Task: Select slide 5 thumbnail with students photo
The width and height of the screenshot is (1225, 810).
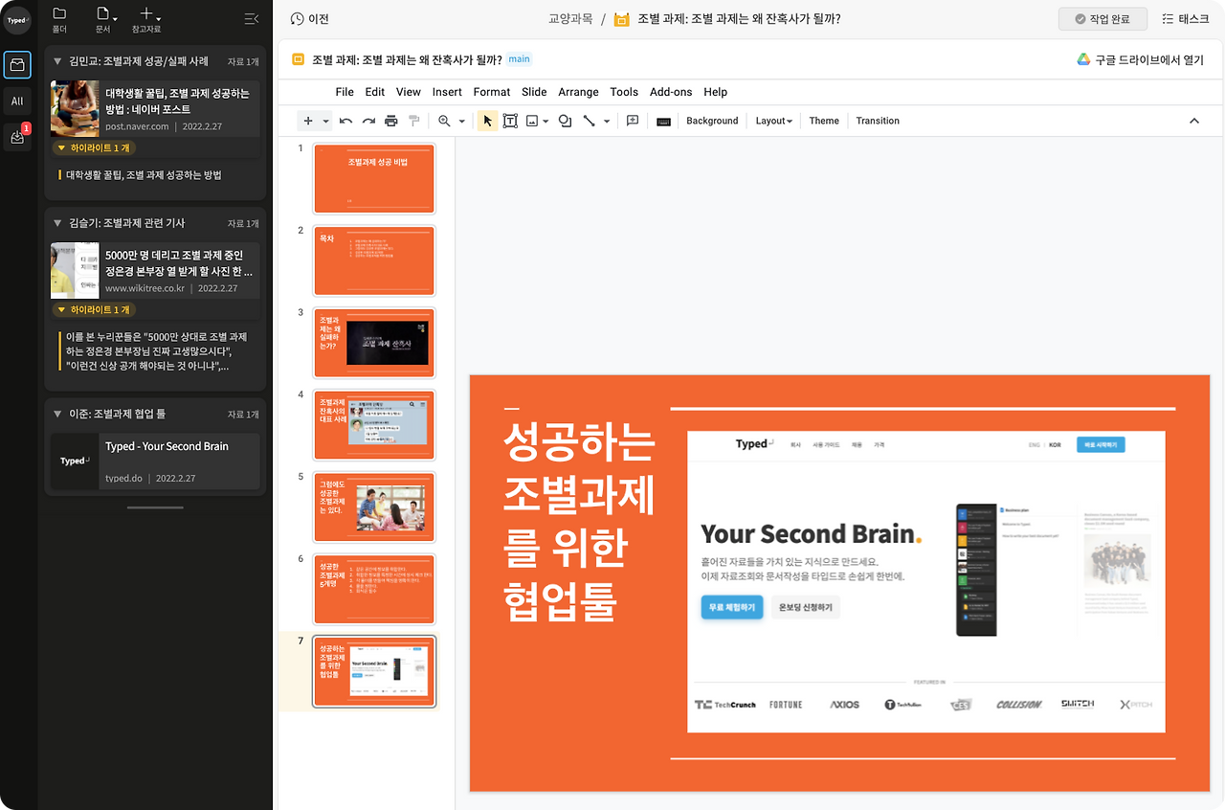Action: coord(374,507)
